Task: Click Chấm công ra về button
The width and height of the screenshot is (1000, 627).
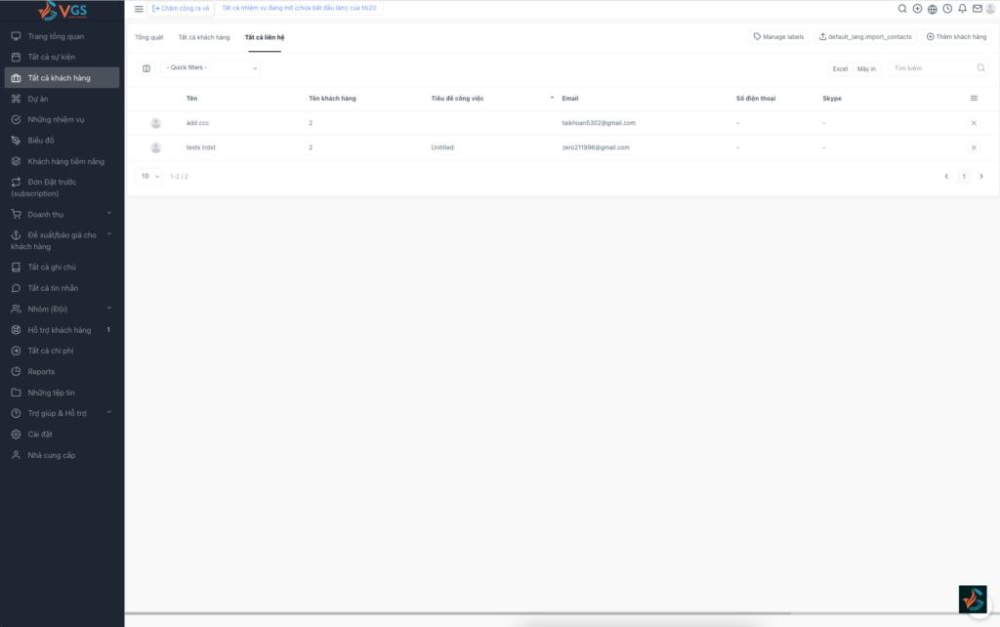Action: pos(181,8)
